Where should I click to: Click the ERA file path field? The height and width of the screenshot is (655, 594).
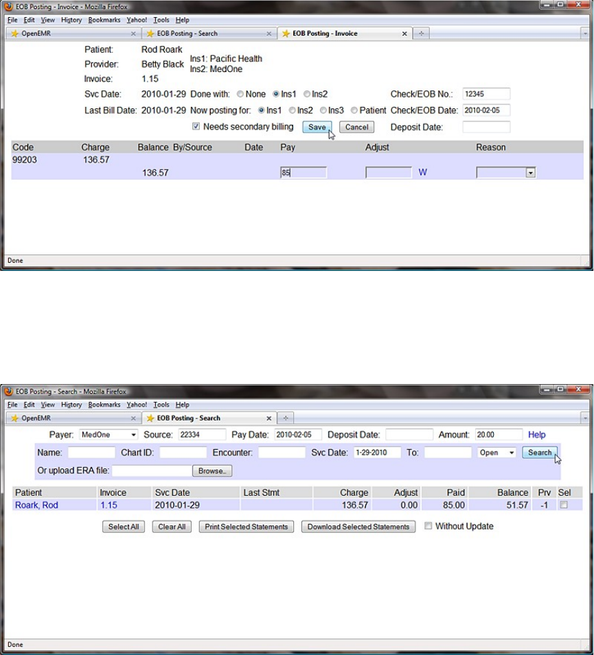152,471
